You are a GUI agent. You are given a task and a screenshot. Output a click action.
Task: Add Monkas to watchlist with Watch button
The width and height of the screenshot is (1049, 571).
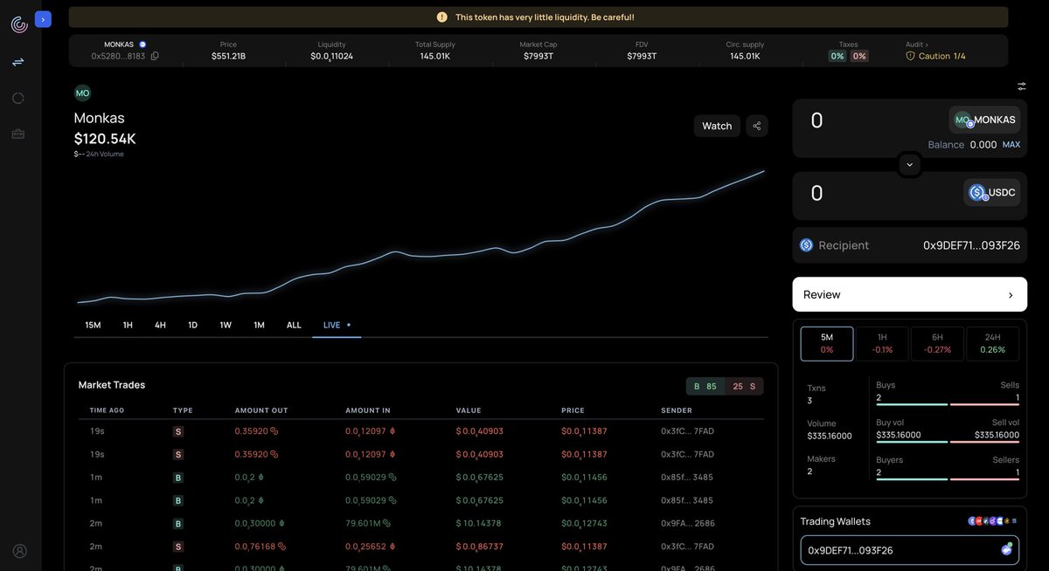(717, 126)
